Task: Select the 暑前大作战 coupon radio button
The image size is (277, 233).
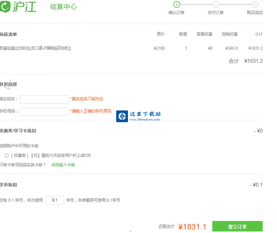Action: [7, 155]
